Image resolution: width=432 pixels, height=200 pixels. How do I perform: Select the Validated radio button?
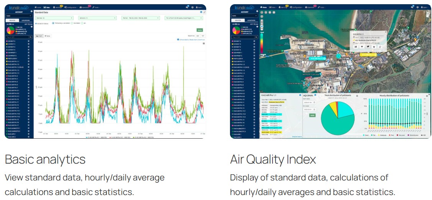72,23
